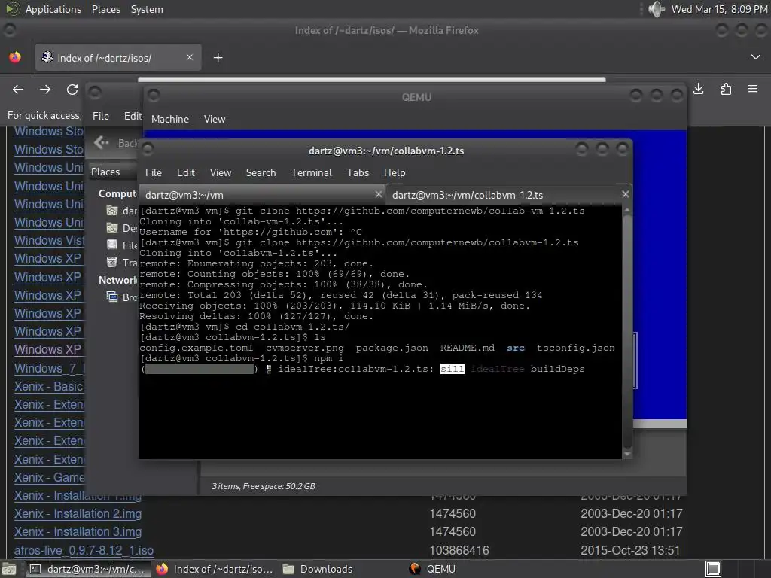
Task: Reload the Firefox page
Action: click(x=72, y=90)
